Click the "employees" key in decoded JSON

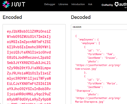[x=86, y=40]
